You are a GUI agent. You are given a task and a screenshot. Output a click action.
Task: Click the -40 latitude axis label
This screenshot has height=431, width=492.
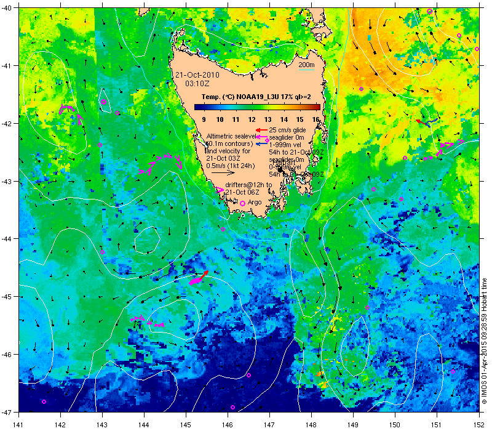point(7,8)
